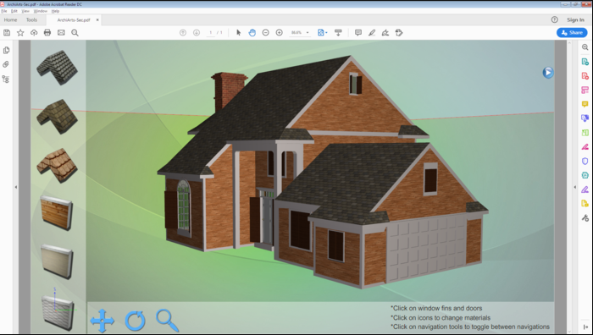593x335 pixels.
Task: Select the Highlight pen tool
Action: point(372,33)
